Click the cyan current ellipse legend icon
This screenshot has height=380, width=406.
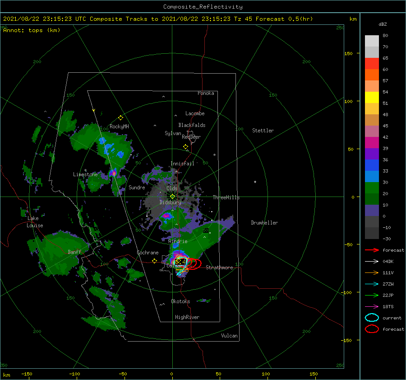coord(372,318)
